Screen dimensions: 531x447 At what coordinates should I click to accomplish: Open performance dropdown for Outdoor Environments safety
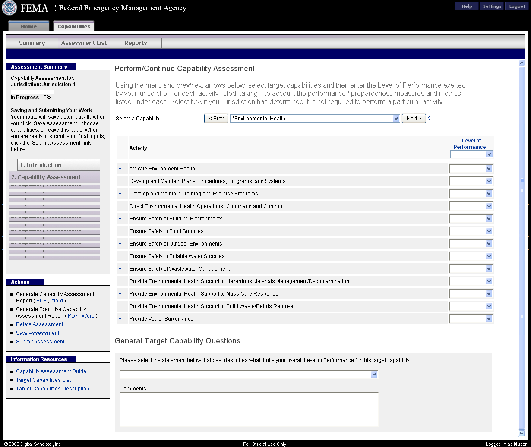point(471,244)
